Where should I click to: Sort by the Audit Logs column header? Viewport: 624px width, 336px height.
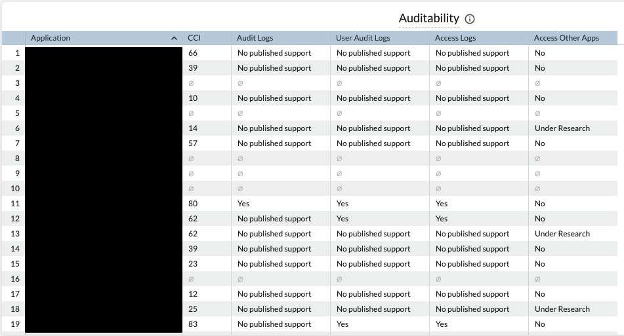[255, 38]
